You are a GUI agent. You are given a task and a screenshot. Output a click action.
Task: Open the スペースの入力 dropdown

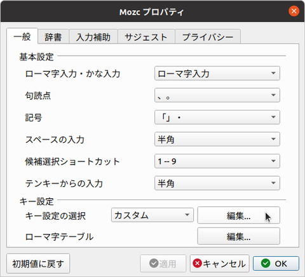click(217, 139)
